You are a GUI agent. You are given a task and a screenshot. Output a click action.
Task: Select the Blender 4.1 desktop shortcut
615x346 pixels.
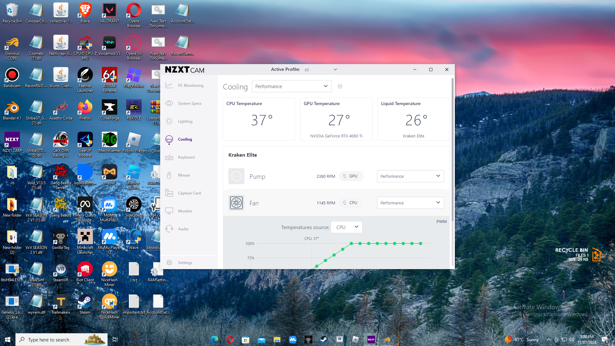pyautogui.click(x=12, y=111)
